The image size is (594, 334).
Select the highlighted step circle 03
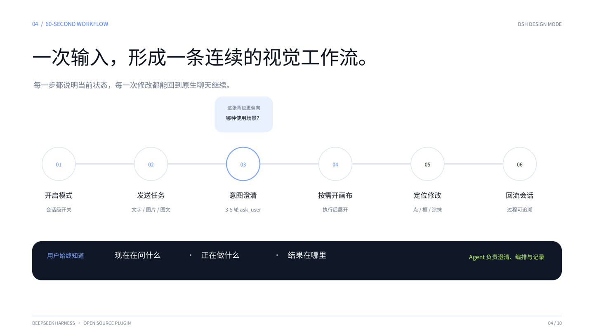click(x=243, y=164)
